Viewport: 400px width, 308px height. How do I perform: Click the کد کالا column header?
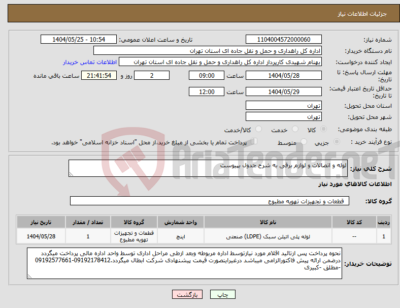pyautogui.click(x=354, y=222)
